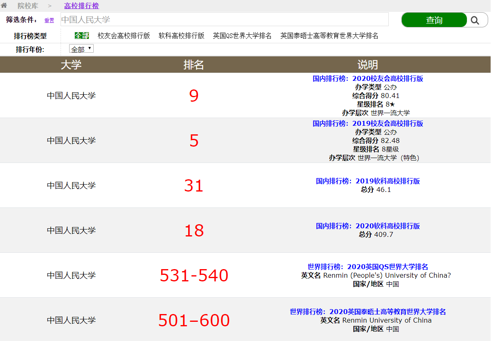
Task: Open the 排行年份 dropdown
Action: click(x=81, y=49)
